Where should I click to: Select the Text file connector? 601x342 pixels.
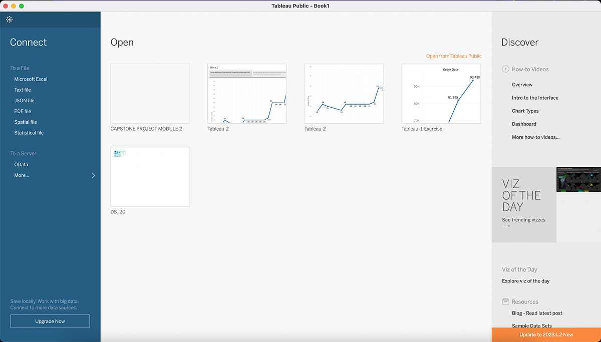[x=22, y=90]
